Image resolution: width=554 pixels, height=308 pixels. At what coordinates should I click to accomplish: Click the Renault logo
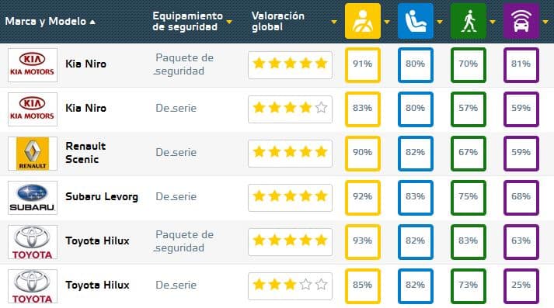[33, 154]
